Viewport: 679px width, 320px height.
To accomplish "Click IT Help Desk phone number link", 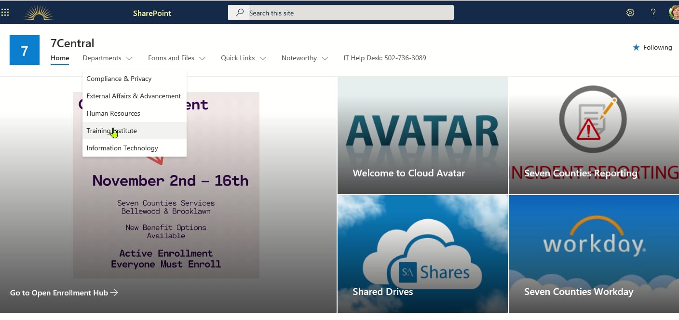I will pyautogui.click(x=385, y=58).
